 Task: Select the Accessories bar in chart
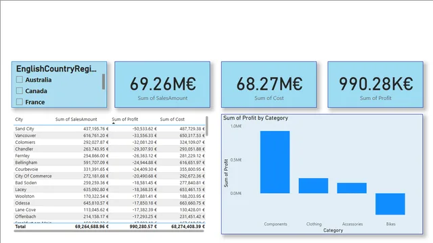pyautogui.click(x=352, y=188)
